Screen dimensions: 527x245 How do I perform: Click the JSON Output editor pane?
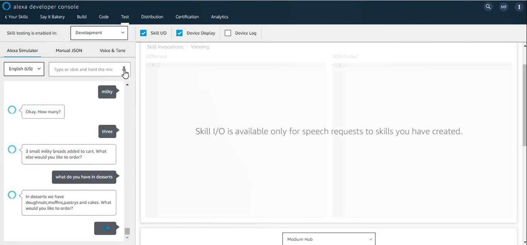click(x=422, y=140)
